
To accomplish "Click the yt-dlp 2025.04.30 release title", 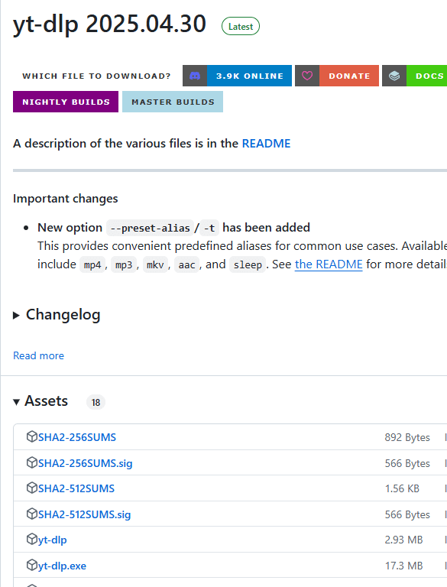I will pos(109,24).
